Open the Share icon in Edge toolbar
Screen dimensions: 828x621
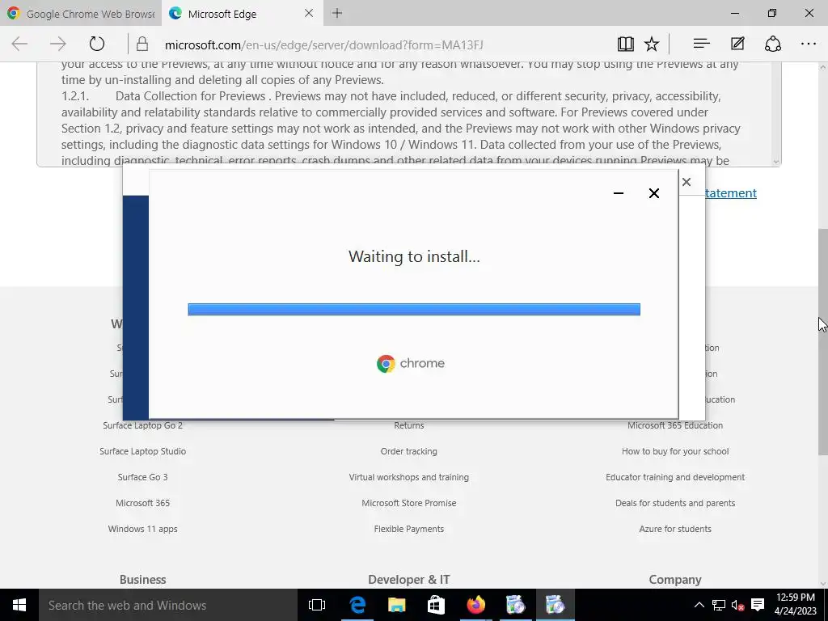click(773, 44)
